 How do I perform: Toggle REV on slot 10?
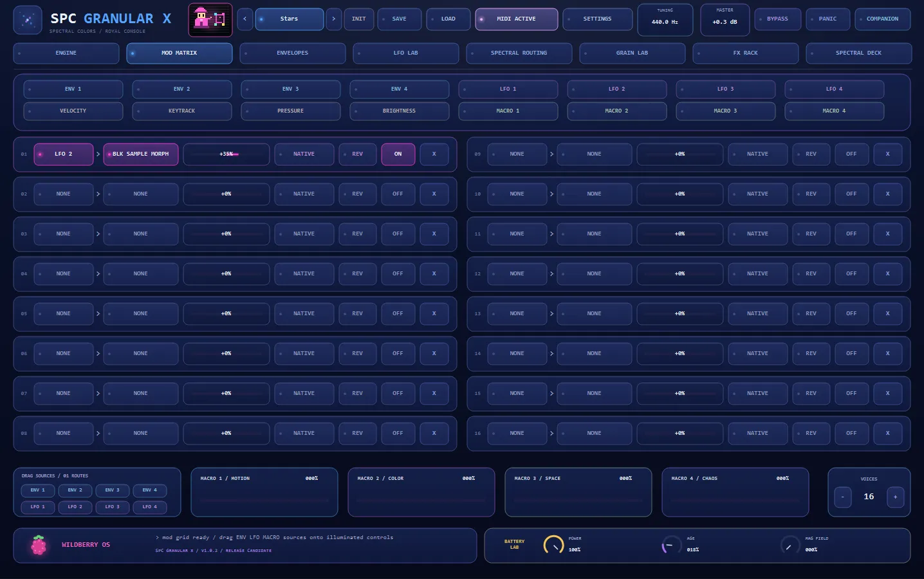(811, 194)
